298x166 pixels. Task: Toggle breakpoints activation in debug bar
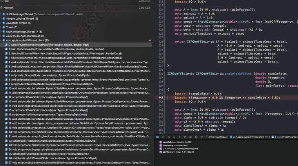coord(158,137)
